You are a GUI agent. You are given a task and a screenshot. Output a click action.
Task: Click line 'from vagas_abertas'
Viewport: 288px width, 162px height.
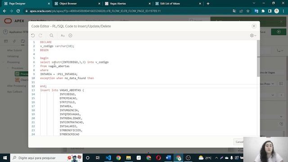pos(55,66)
